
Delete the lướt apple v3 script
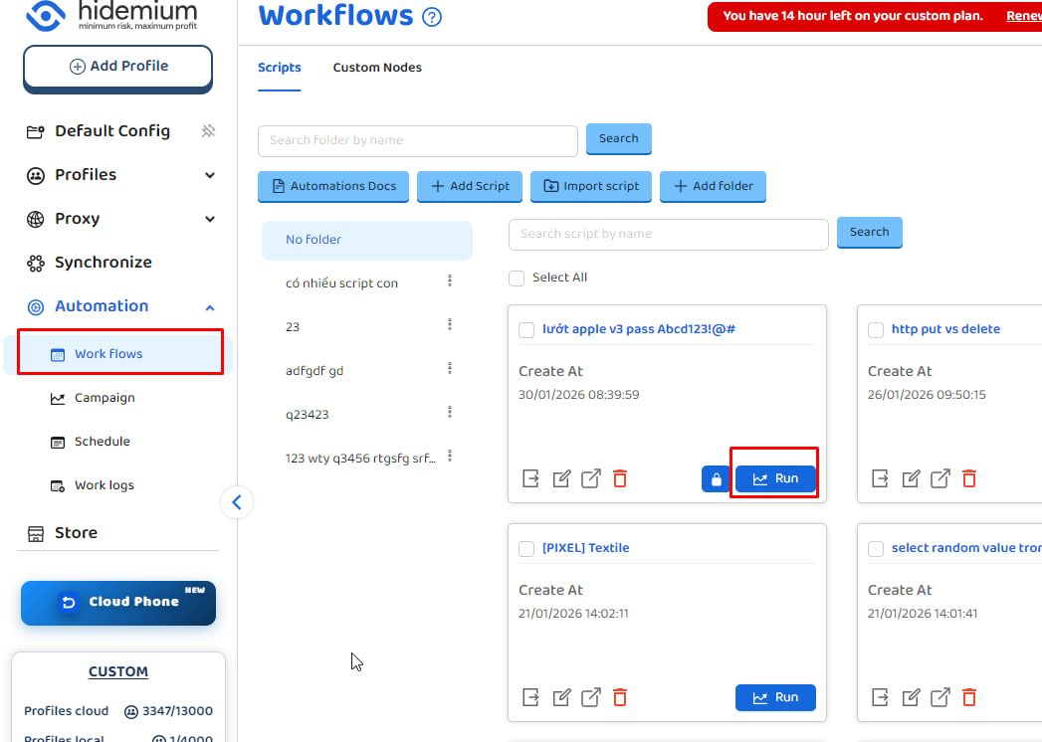pos(620,478)
